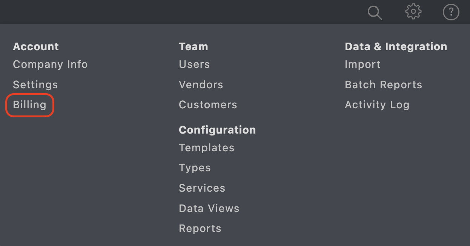
Task: Open the Reports configuration link
Action: pyautogui.click(x=200, y=229)
